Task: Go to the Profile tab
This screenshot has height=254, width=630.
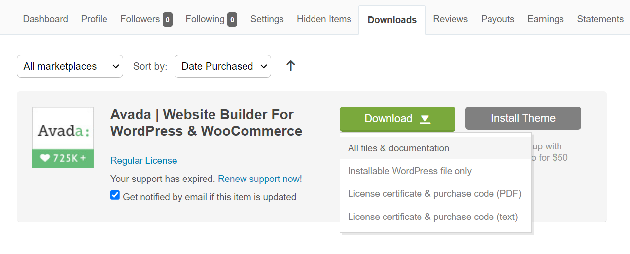Action: tap(94, 19)
